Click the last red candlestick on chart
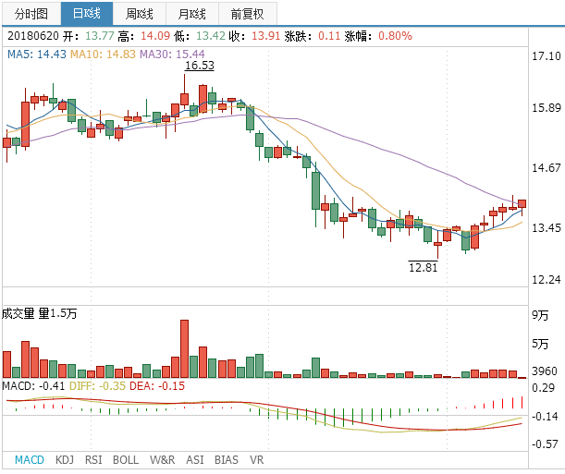 pyautogui.click(x=522, y=203)
